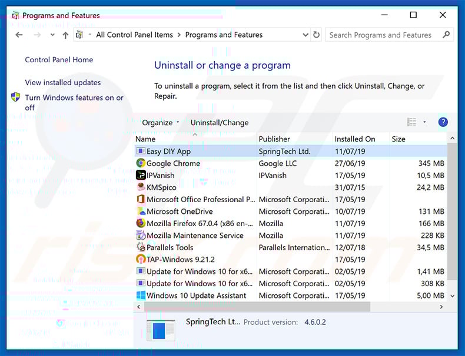Click the horizontal scrollbar thumb
Image resolution: width=465 pixels, height=356 pixels.
[257, 307]
